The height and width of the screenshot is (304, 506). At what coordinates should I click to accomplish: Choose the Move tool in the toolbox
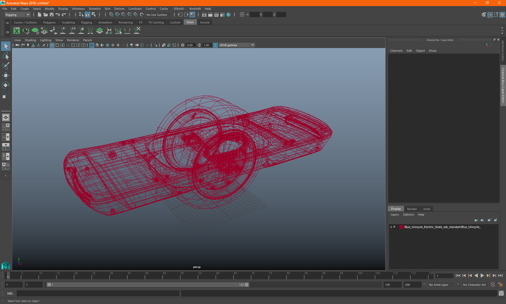[6, 75]
